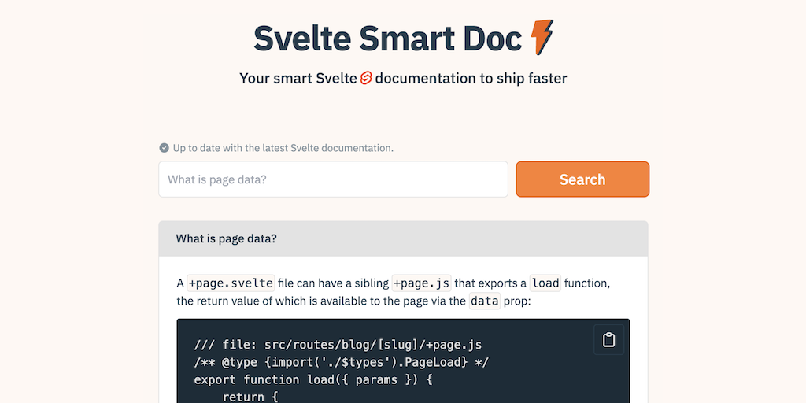Focus the 'What is page data?' search field
This screenshot has height=403, width=806.
(x=333, y=179)
